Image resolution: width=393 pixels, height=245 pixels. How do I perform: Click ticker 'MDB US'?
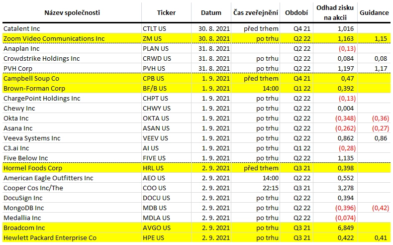tap(155, 208)
